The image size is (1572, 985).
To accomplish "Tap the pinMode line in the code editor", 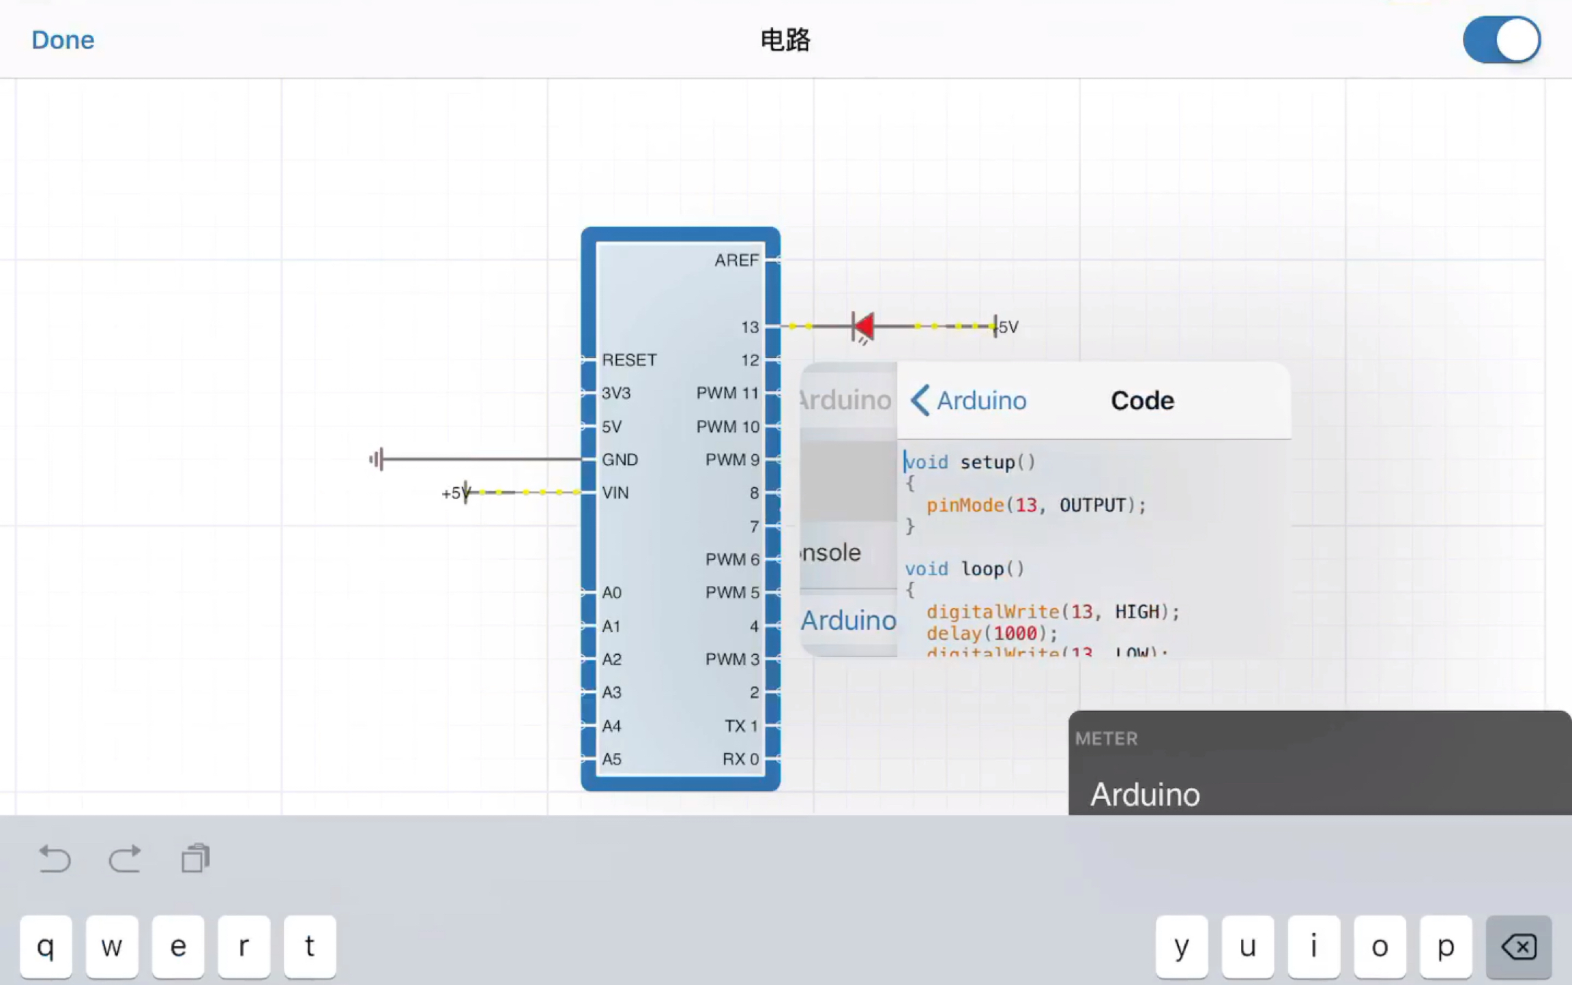I will [x=1035, y=505].
